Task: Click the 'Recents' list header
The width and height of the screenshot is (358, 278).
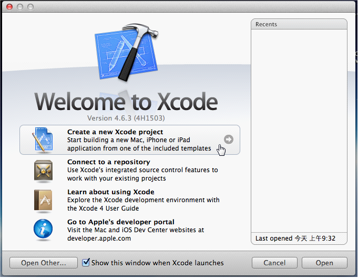Action: click(x=299, y=24)
